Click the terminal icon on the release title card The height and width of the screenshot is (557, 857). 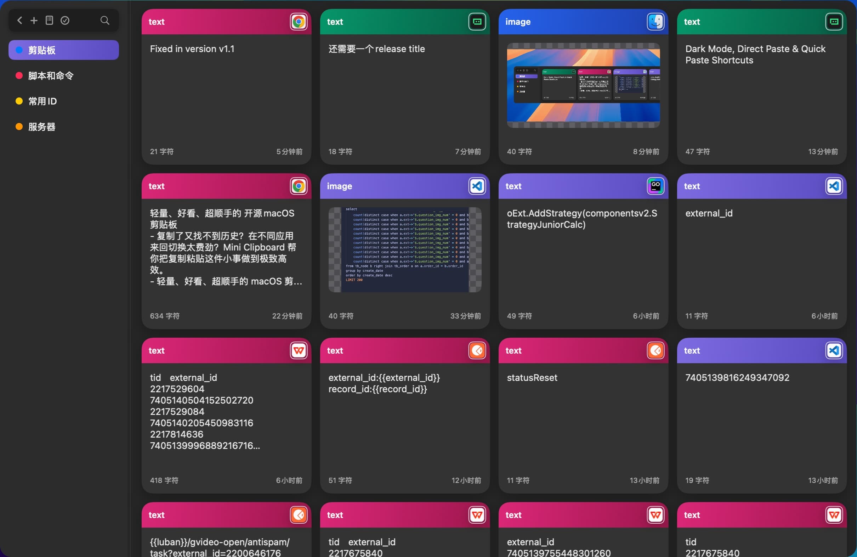pos(477,22)
